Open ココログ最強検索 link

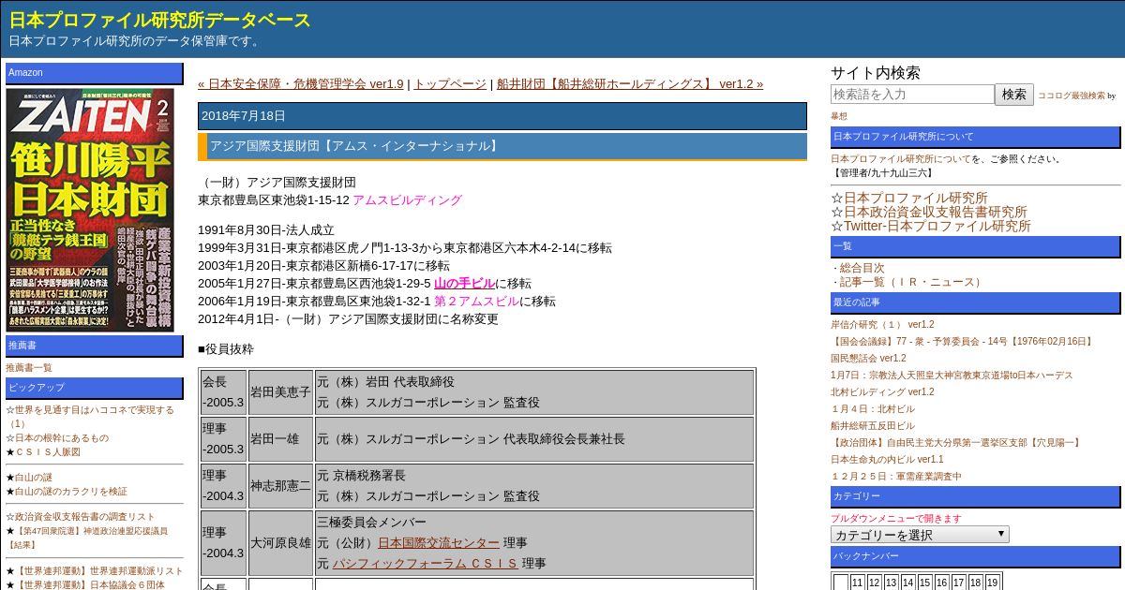[1071, 96]
